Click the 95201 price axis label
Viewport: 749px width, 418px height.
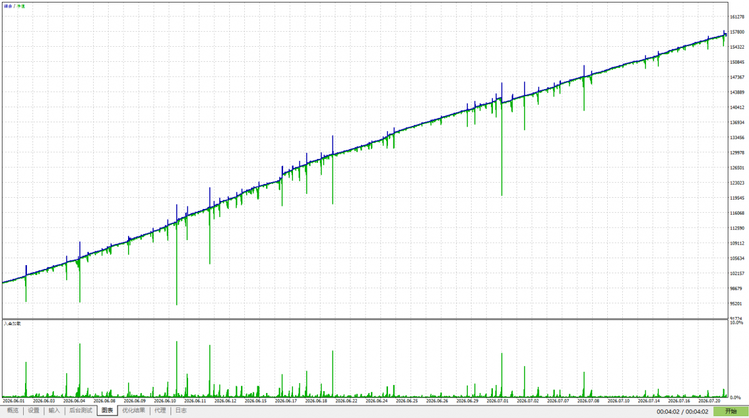(736, 303)
